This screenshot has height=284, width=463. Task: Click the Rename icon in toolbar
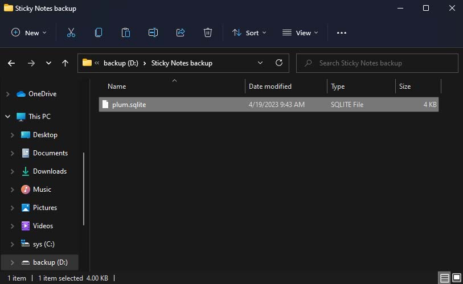(x=153, y=33)
